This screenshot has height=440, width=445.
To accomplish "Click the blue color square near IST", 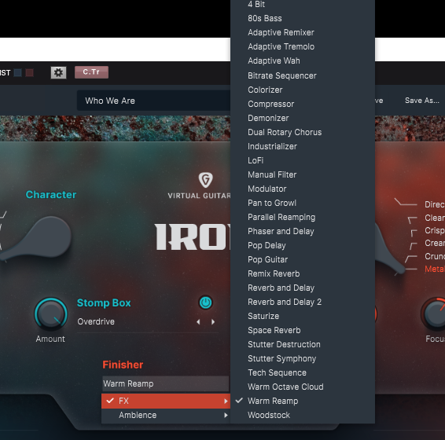I will point(18,72).
